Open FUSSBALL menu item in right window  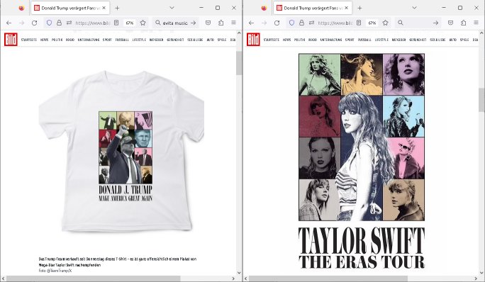[364, 40]
